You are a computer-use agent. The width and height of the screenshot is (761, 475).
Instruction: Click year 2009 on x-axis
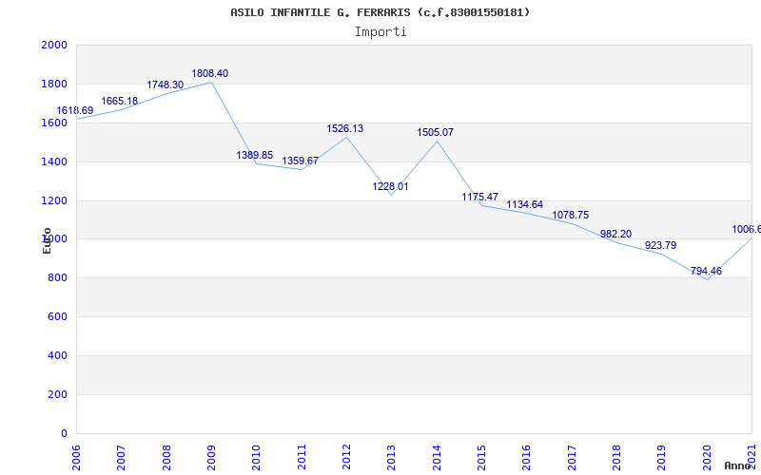point(211,457)
